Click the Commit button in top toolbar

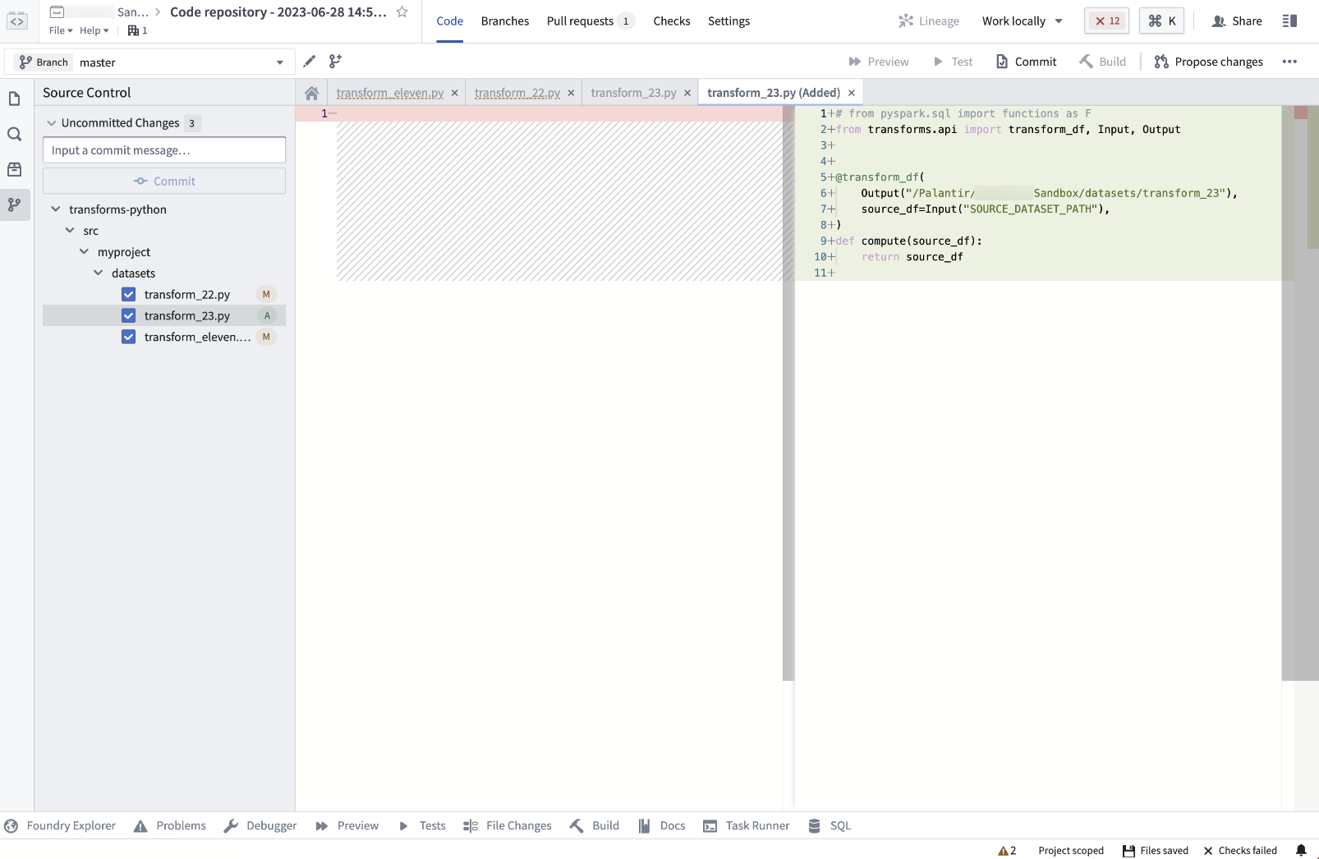point(1027,62)
